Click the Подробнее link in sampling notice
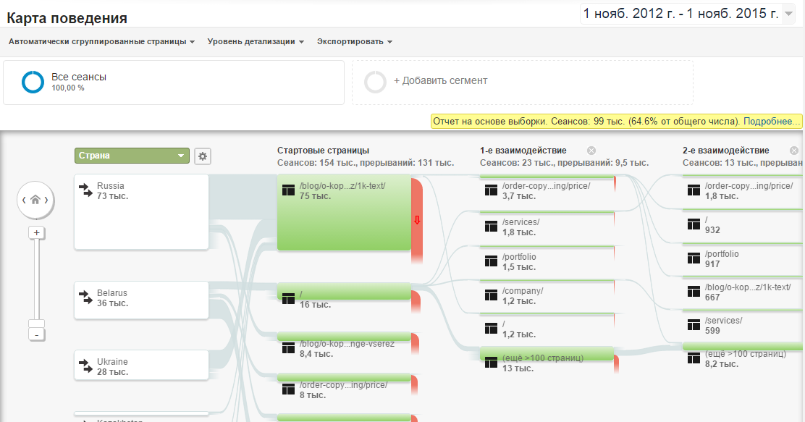This screenshot has height=422, width=805. (x=772, y=121)
